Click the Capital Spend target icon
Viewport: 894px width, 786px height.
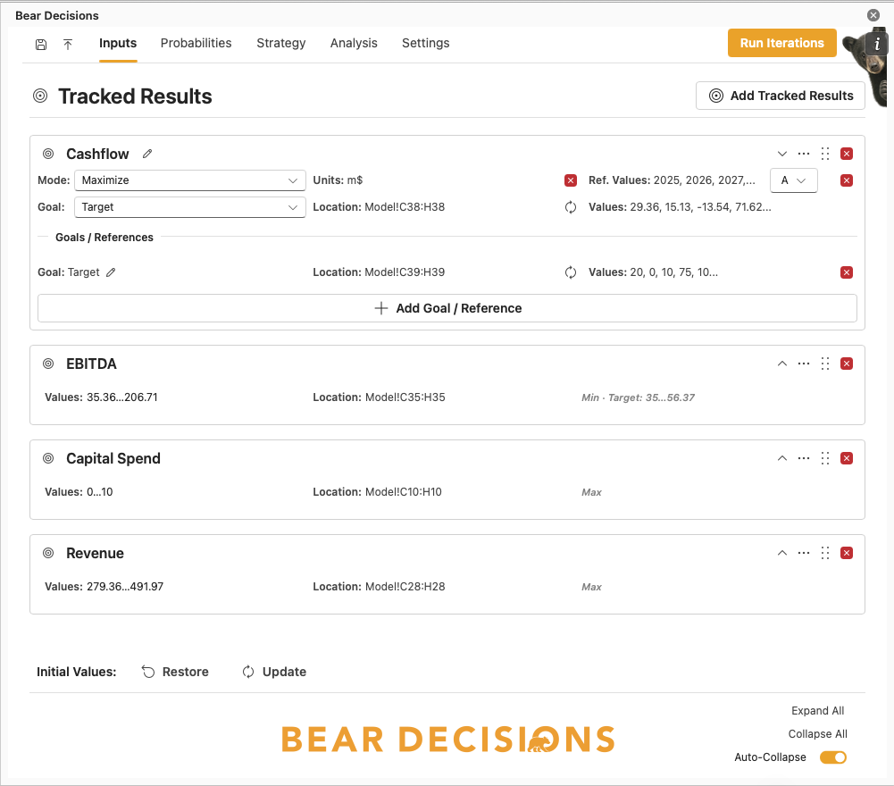[48, 458]
